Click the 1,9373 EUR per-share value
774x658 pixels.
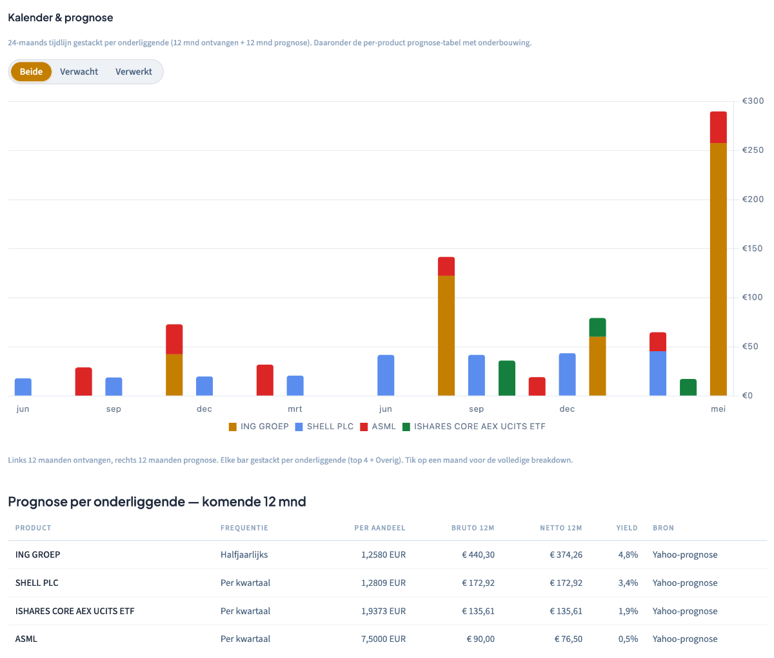click(x=383, y=611)
